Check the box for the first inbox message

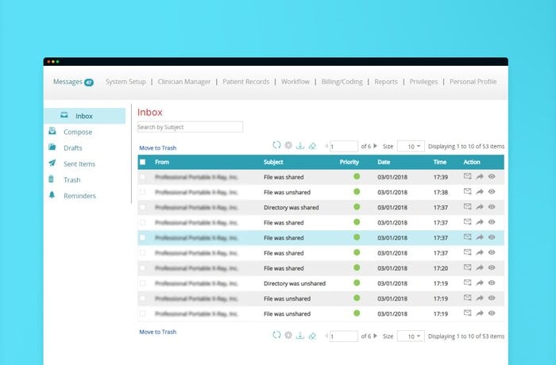143,177
